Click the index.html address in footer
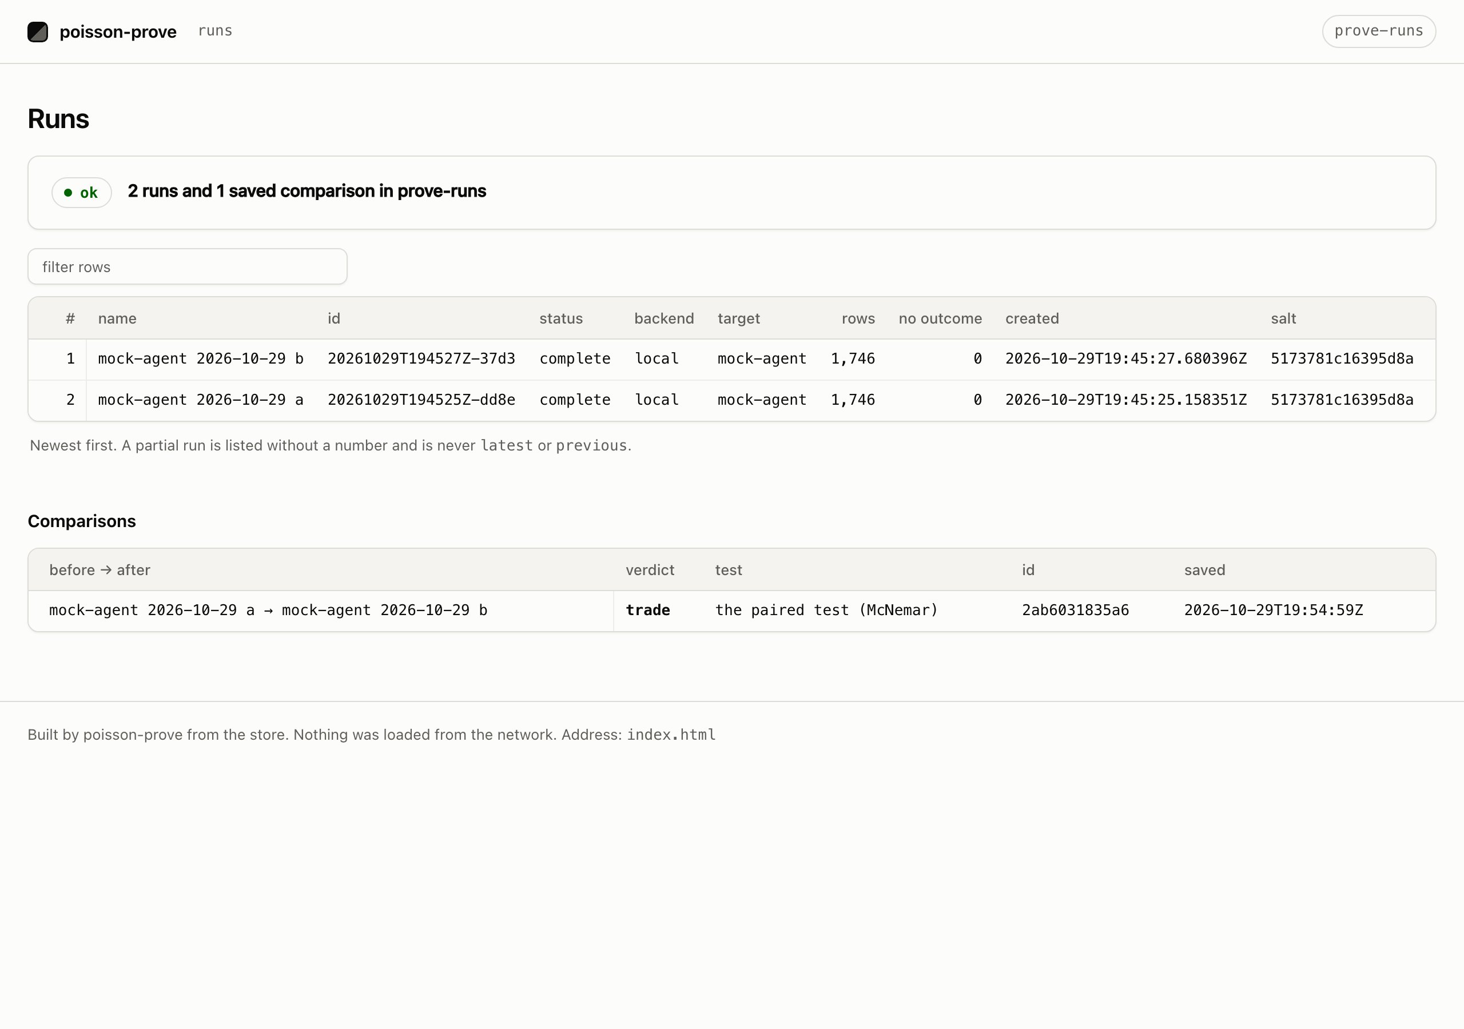This screenshot has height=1029, width=1464. (671, 735)
